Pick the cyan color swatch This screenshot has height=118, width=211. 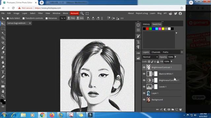[x=157, y=29]
